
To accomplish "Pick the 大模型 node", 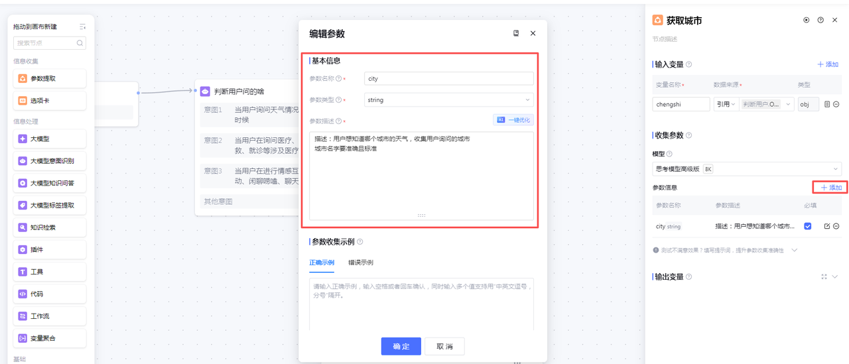I will coord(50,139).
